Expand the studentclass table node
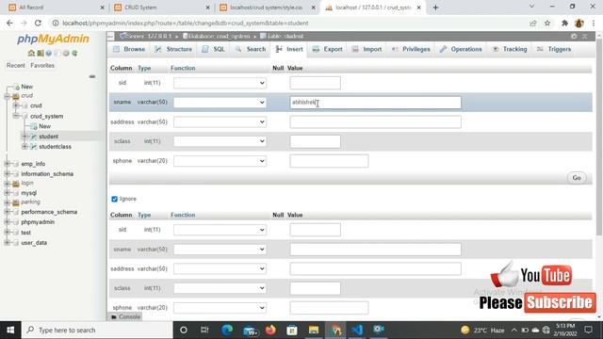 point(24,147)
